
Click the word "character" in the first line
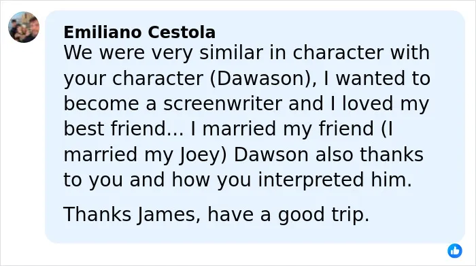click(x=338, y=52)
